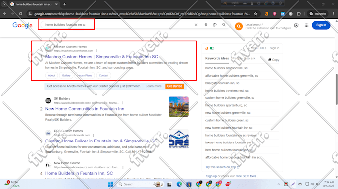Click keyword 'luxury home builders fountain inn sc'
This screenshot has width=338, height=189.
coord(230,142)
